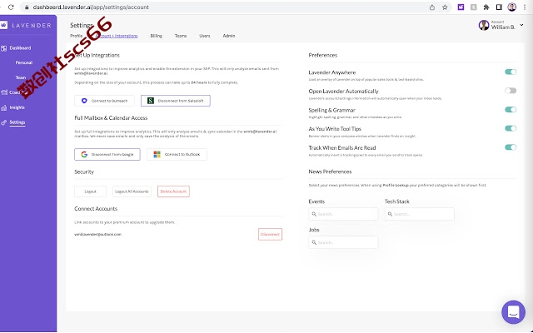Click the share page icon in the address bar
The height and width of the screenshot is (333, 533).
[x=431, y=7]
